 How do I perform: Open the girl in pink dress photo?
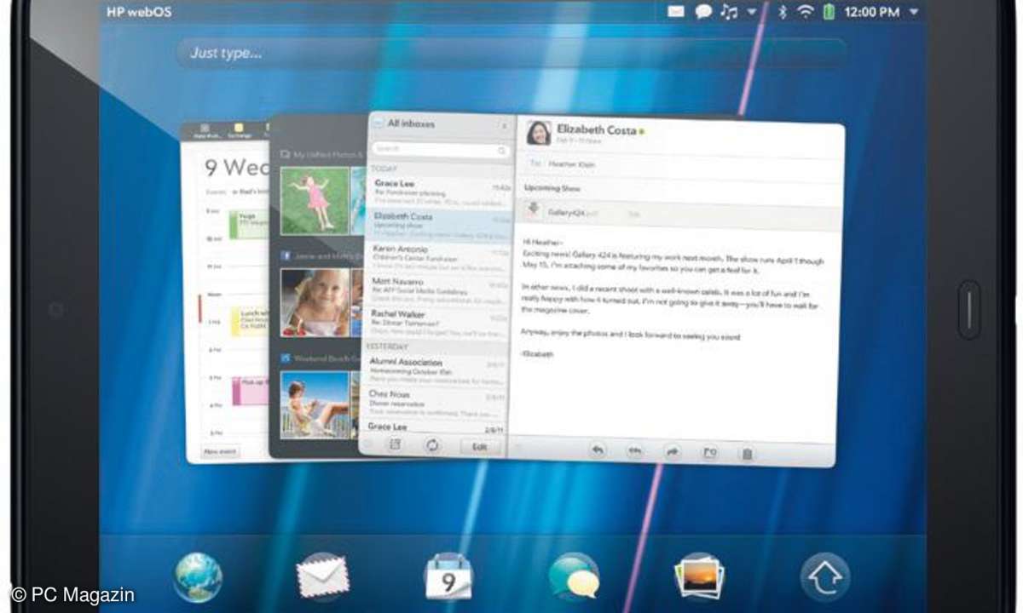coord(315,200)
